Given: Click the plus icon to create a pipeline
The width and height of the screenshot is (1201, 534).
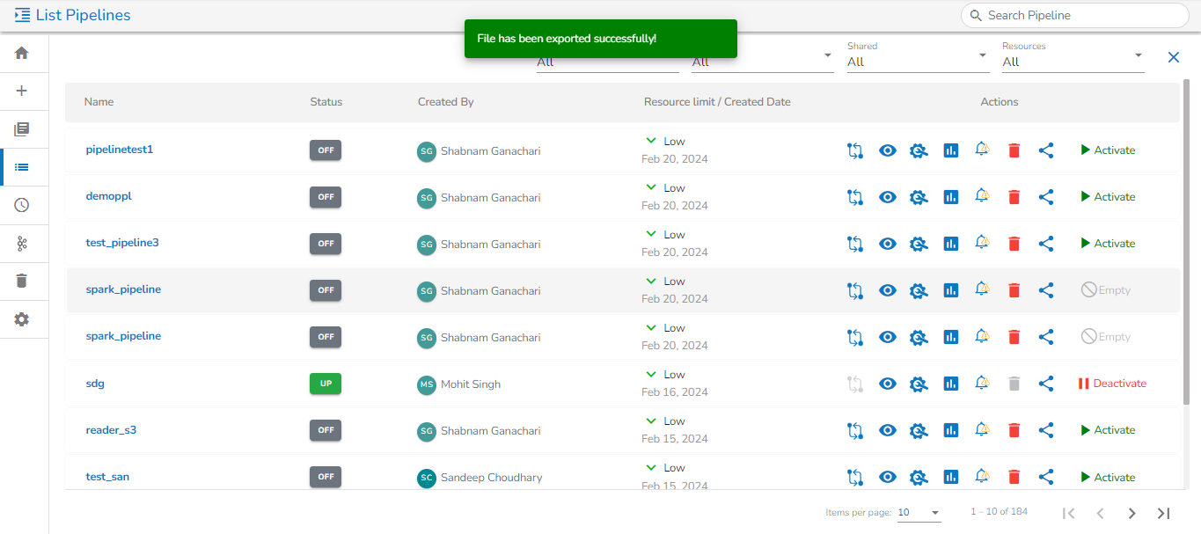Looking at the screenshot, I should [22, 91].
